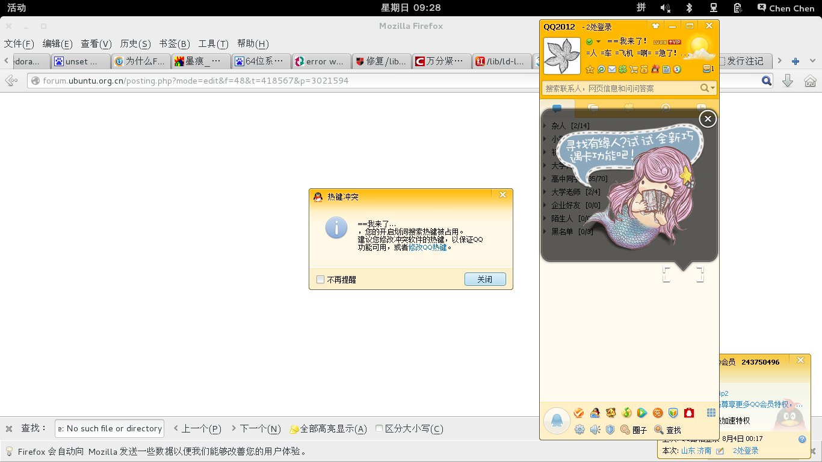The width and height of the screenshot is (822, 462).
Task: Click the Bluetooth icon in top bar
Action: pos(690,8)
